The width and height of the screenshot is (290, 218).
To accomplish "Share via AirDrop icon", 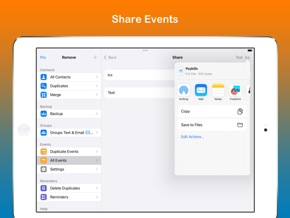I will [184, 90].
